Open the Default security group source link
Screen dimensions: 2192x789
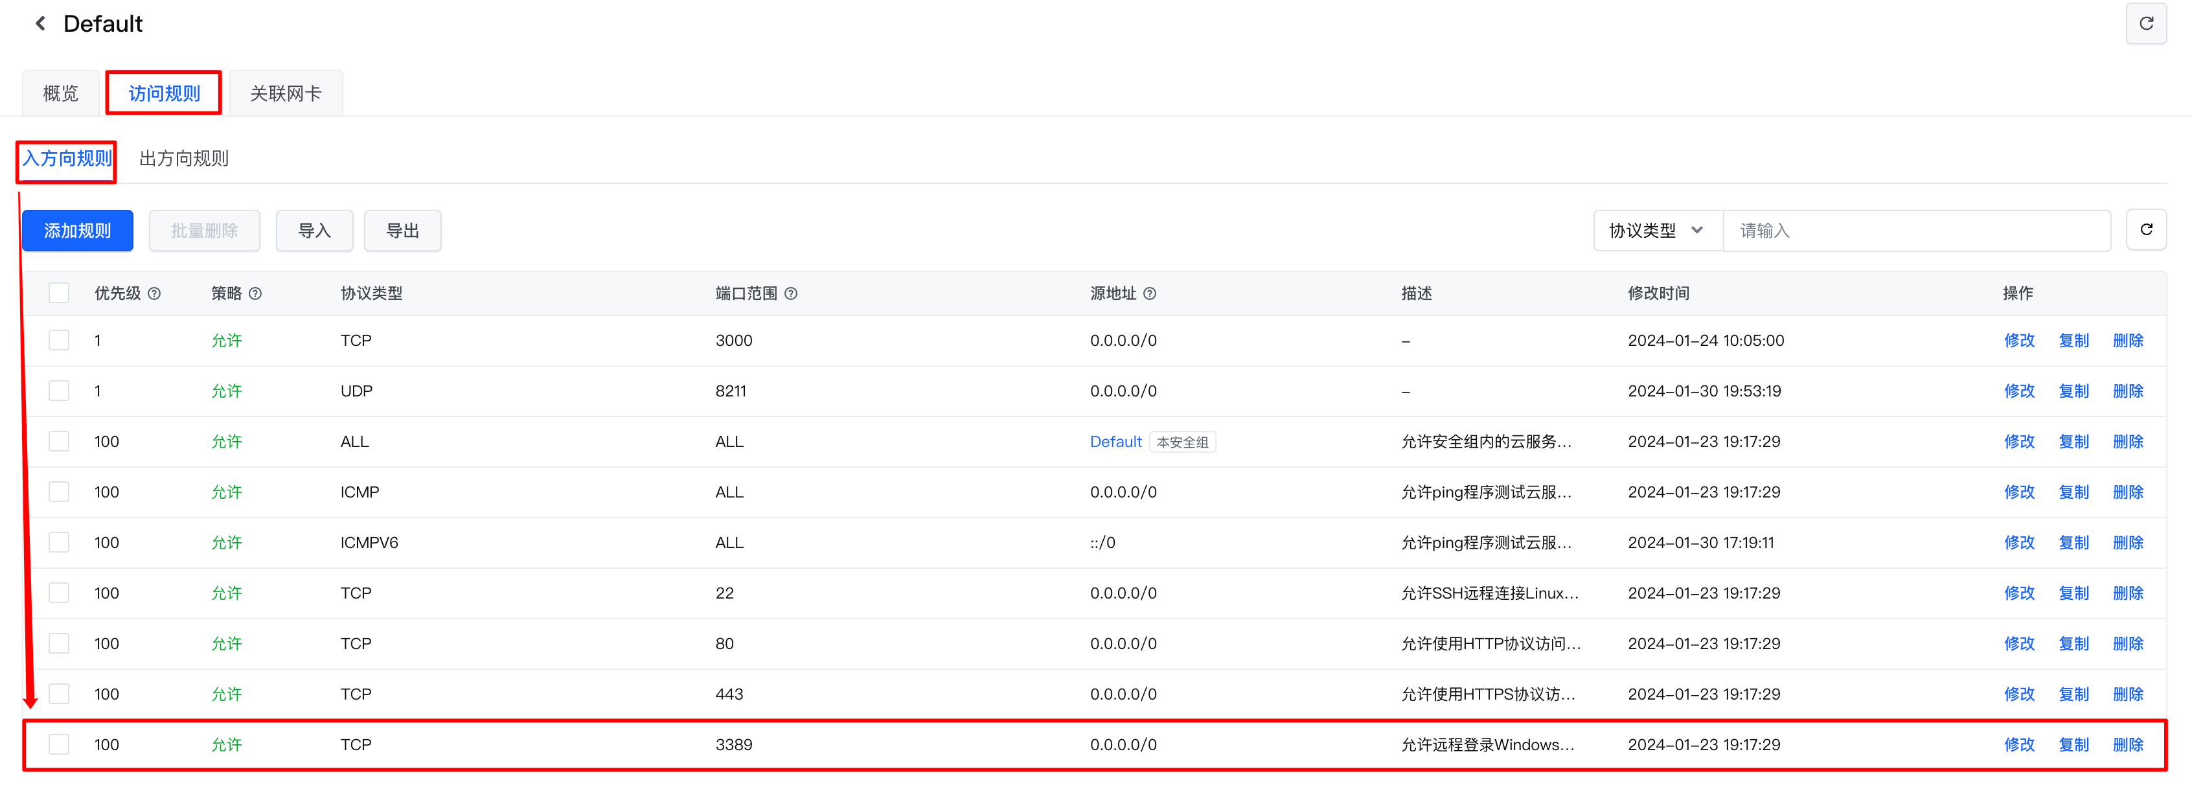(1115, 442)
